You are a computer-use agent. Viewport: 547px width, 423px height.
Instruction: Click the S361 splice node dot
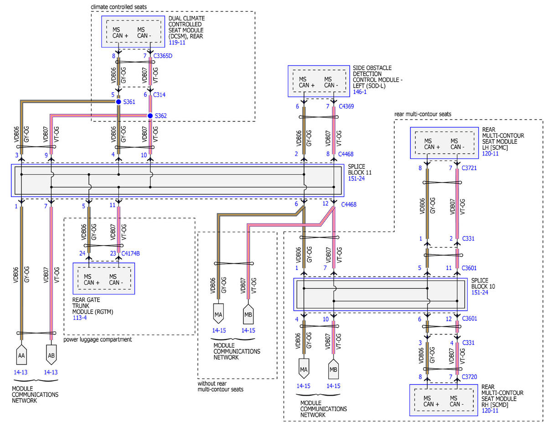[x=119, y=102]
